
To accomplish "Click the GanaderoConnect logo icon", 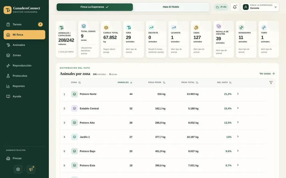I will 7,10.
